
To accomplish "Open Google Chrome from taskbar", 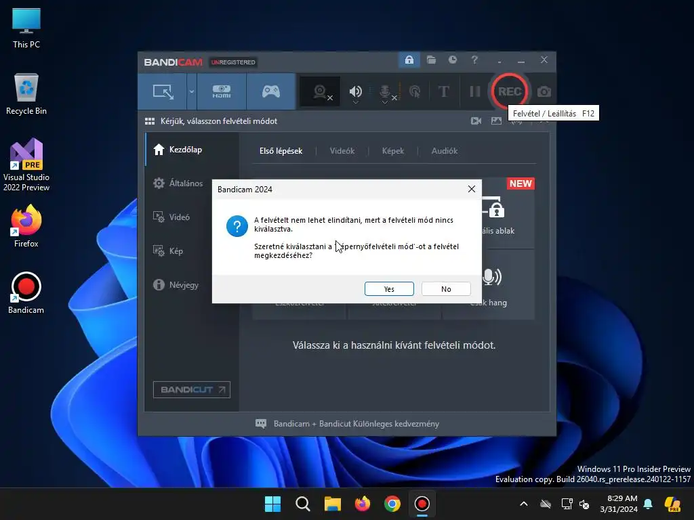I will [x=392, y=504].
